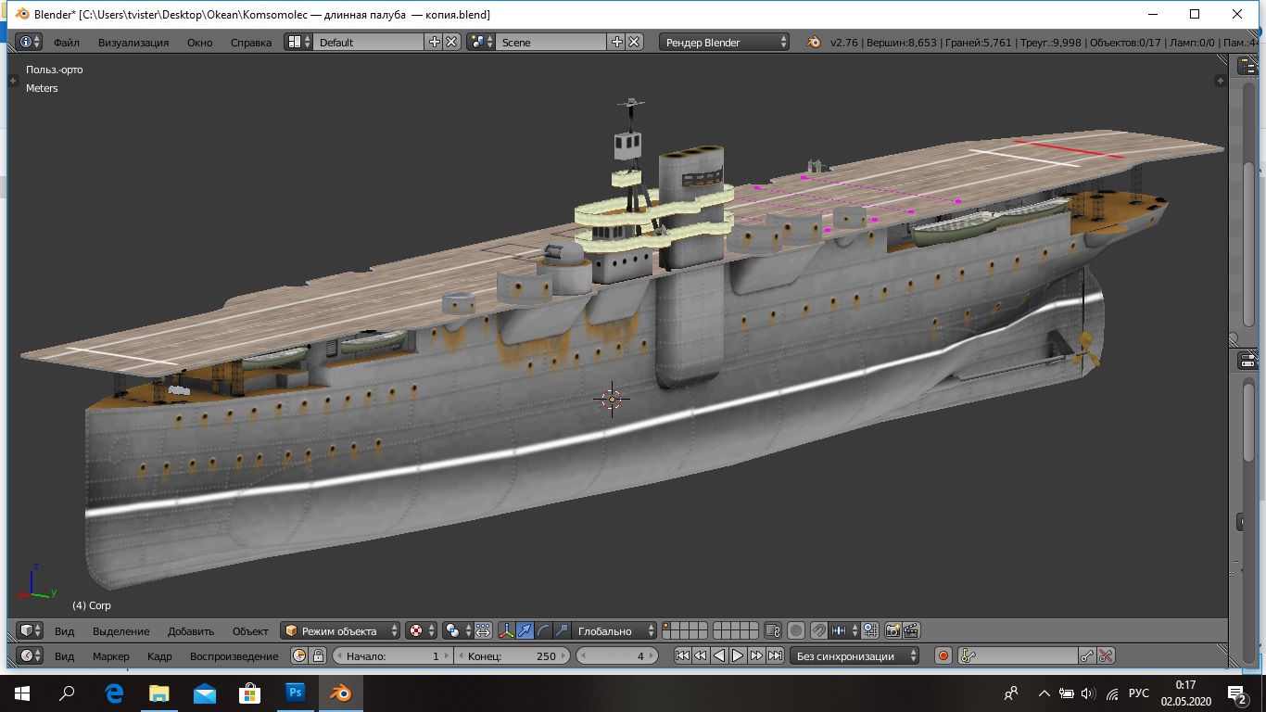The width and height of the screenshot is (1266, 712).
Task: Click the delete keyframes icon
Action: point(1106,656)
